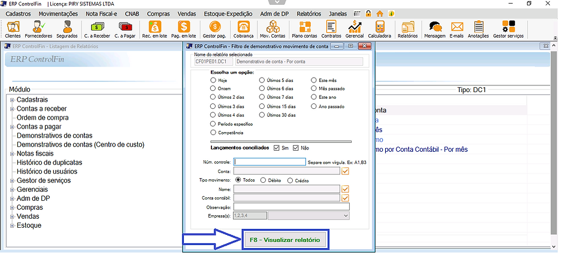Expand the Contas a receber node
The image size is (563, 263).
click(12, 109)
